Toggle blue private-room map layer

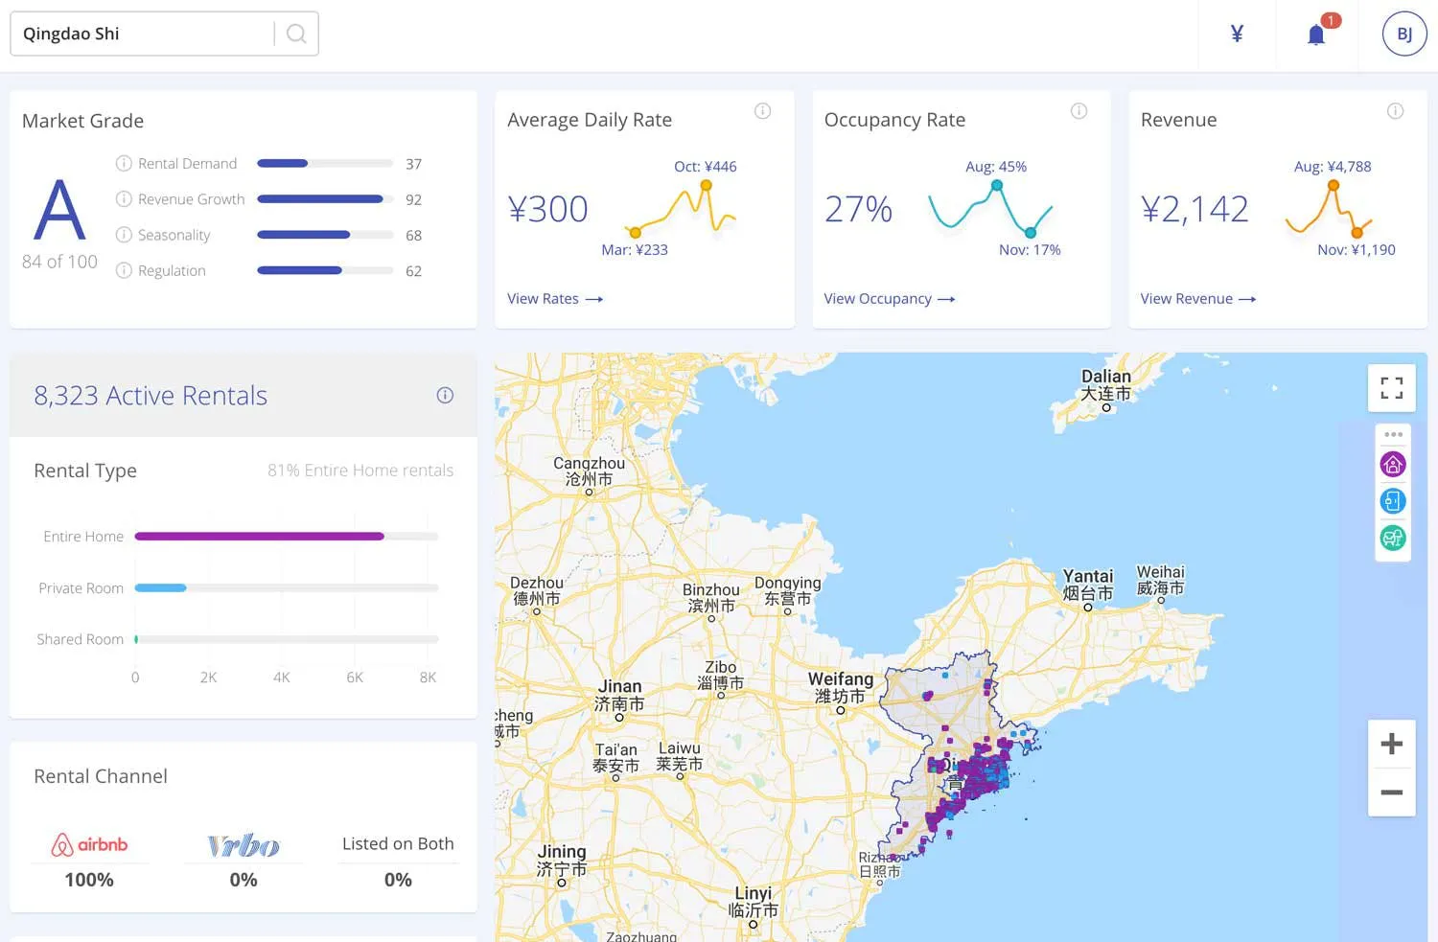pyautogui.click(x=1393, y=500)
